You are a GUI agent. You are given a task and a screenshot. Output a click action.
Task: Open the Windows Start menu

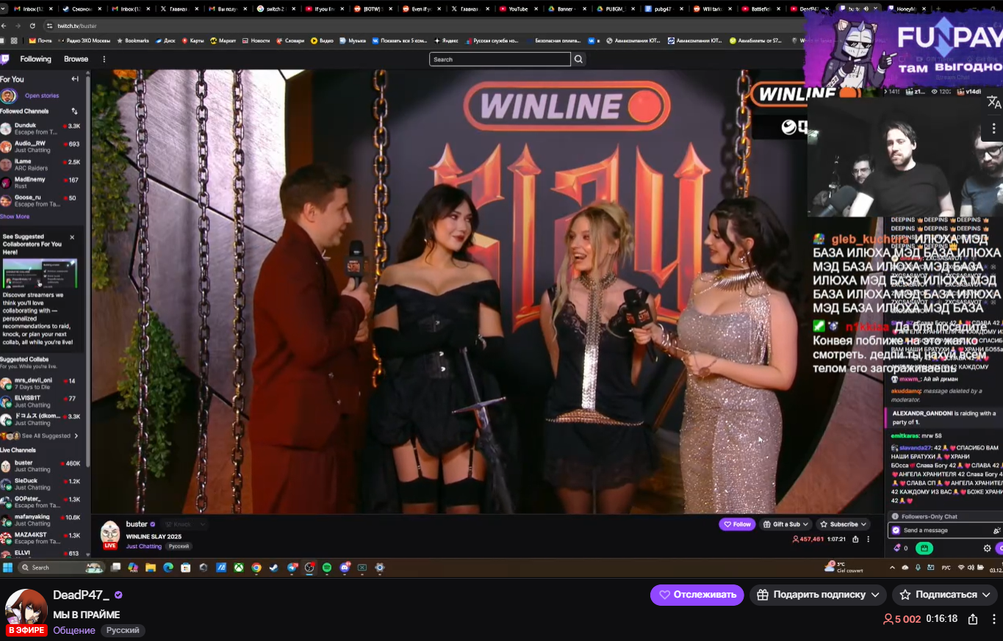point(8,568)
